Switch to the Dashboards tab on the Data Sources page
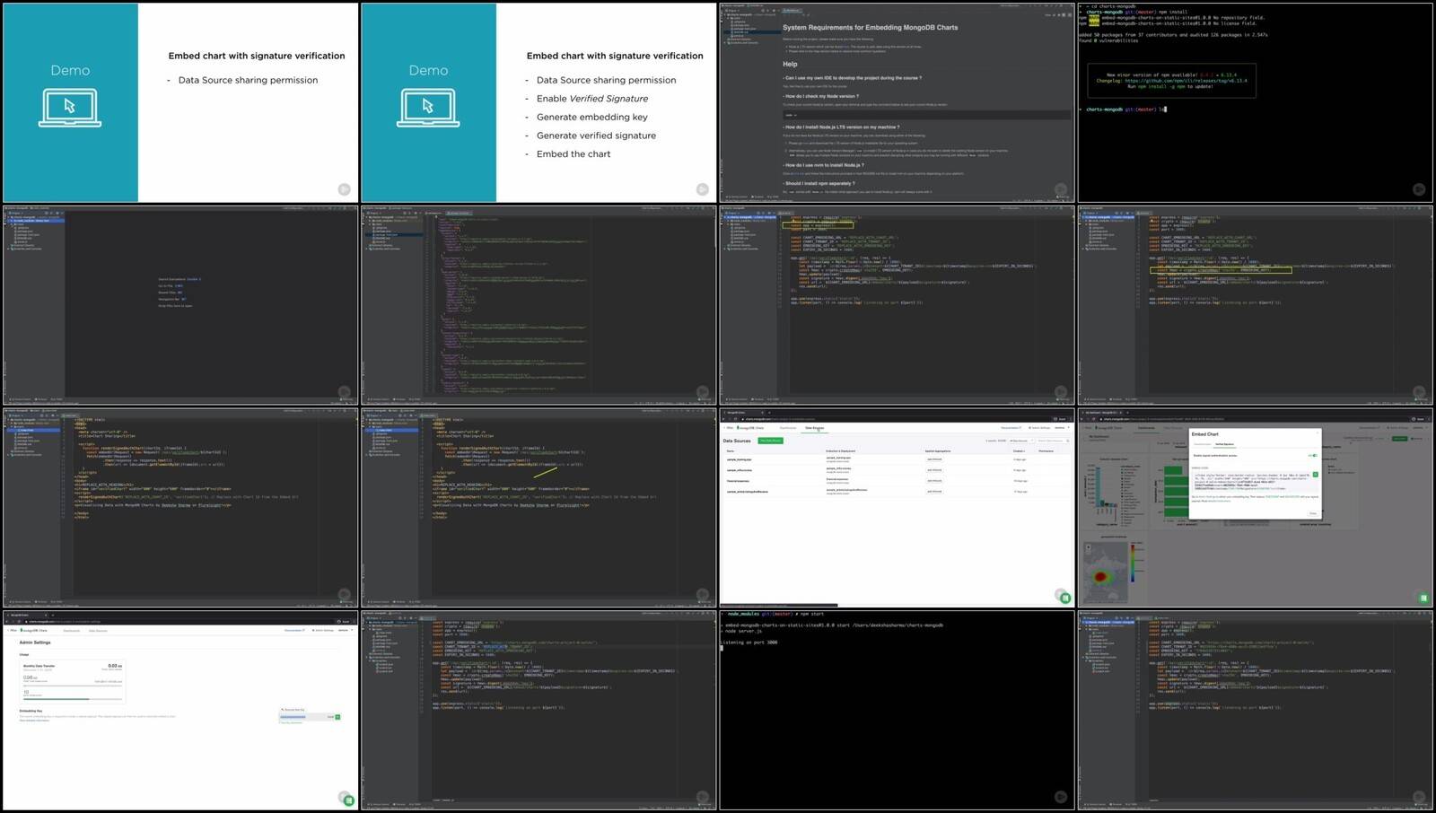 (x=788, y=428)
